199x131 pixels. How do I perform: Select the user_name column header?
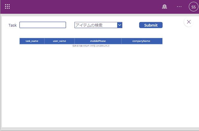(59, 41)
